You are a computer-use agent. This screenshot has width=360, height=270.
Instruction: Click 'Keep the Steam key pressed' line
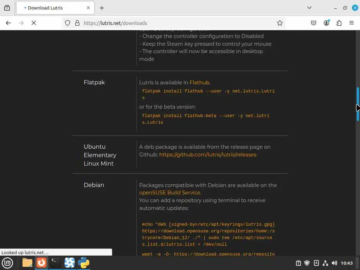205,44
